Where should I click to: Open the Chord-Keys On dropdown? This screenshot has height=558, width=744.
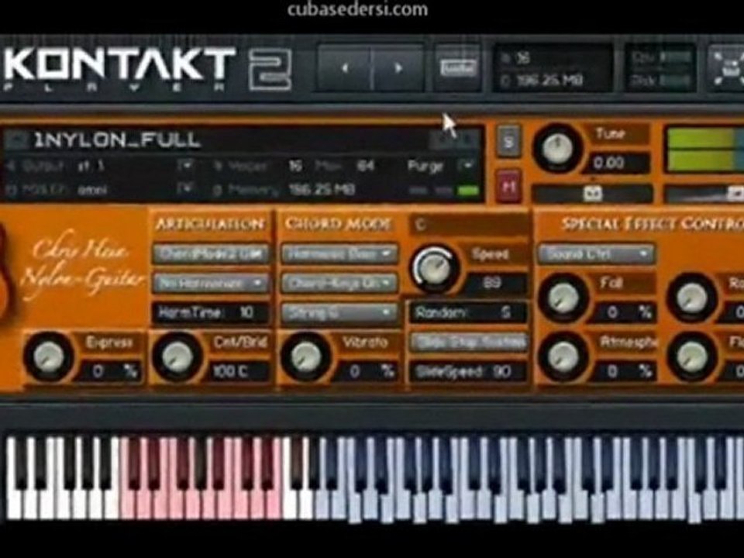coord(339,284)
